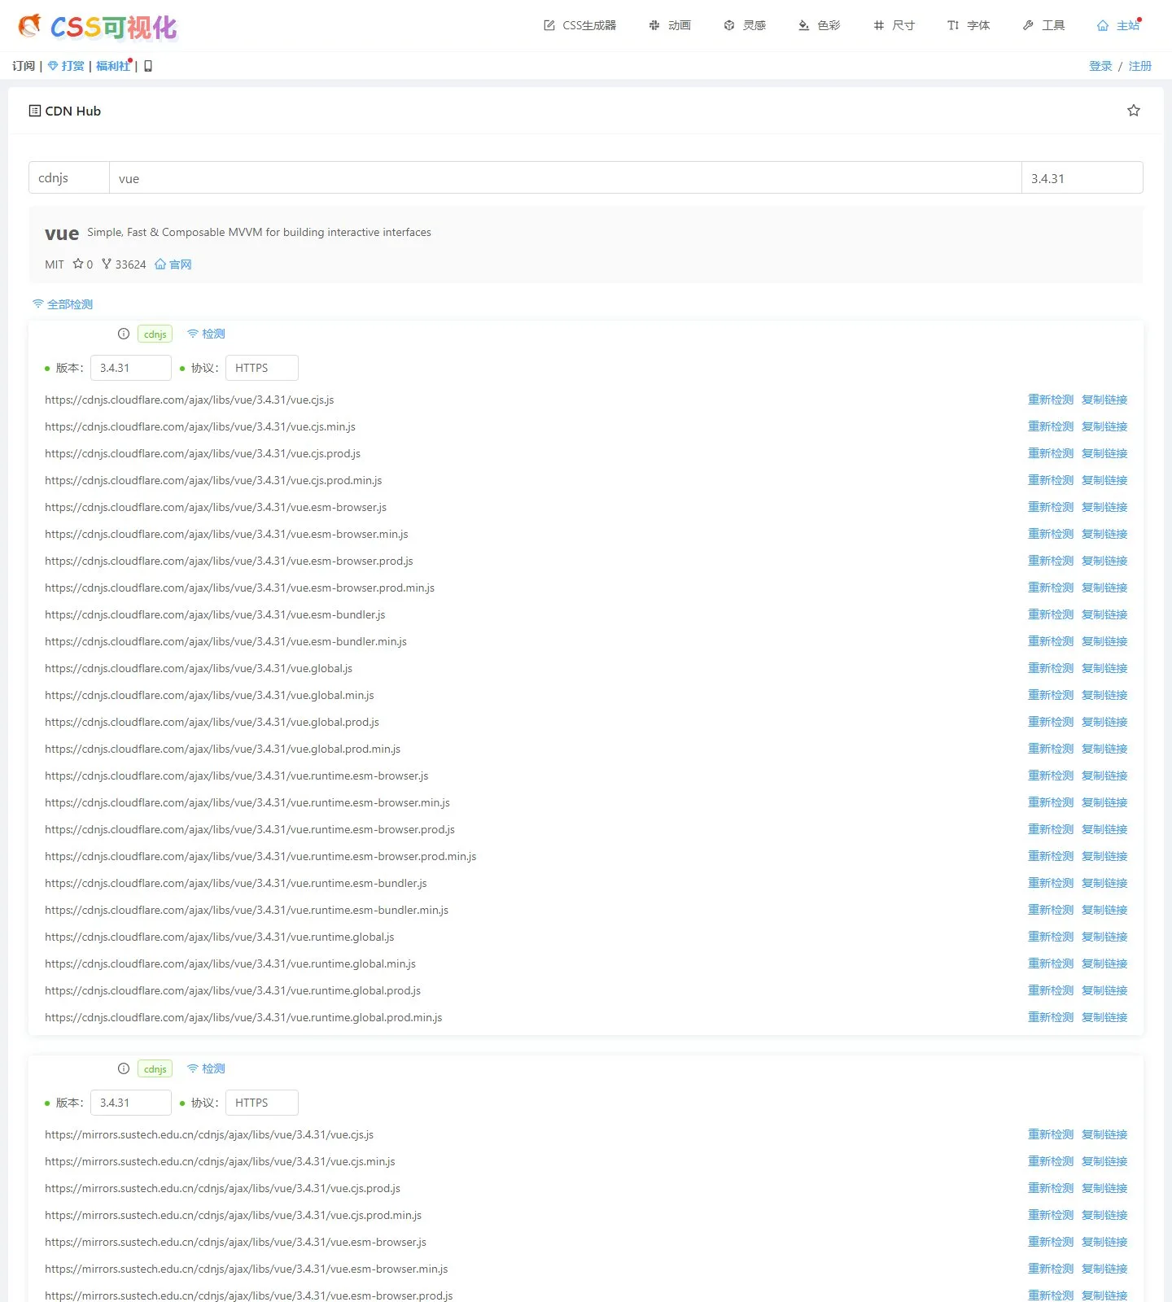Open the 协议 HTTPS dropdown in sustech section
Image resolution: width=1172 pixels, height=1302 pixels.
(x=262, y=1103)
